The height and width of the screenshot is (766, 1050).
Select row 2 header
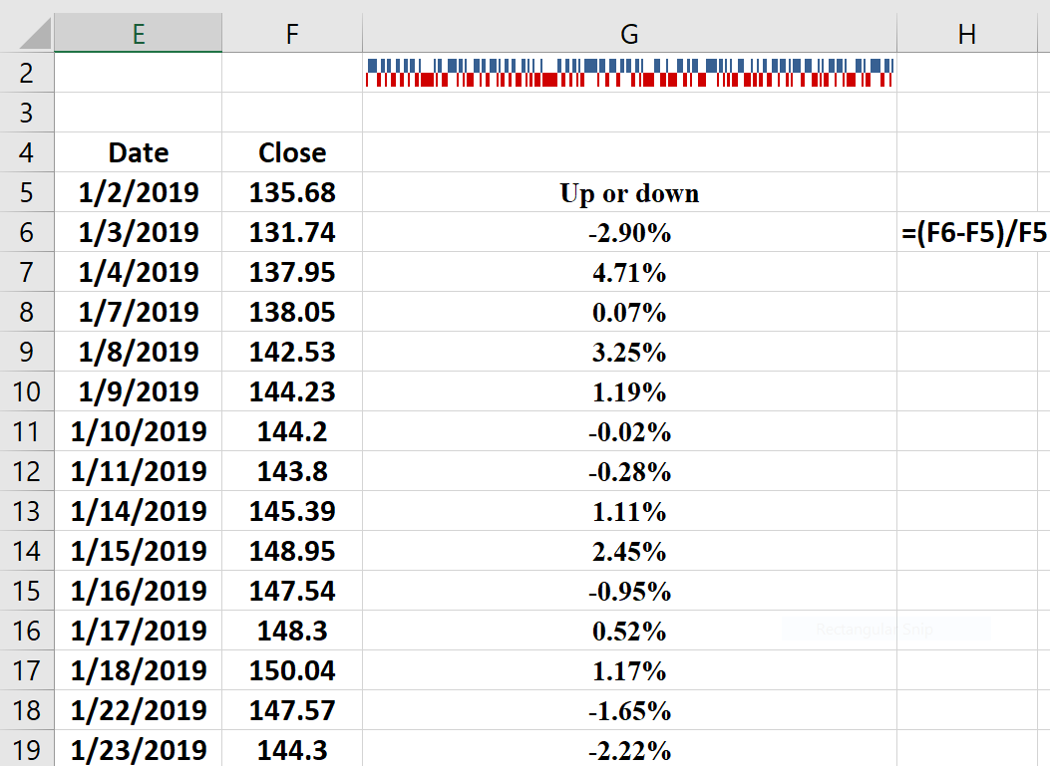pyautogui.click(x=27, y=73)
